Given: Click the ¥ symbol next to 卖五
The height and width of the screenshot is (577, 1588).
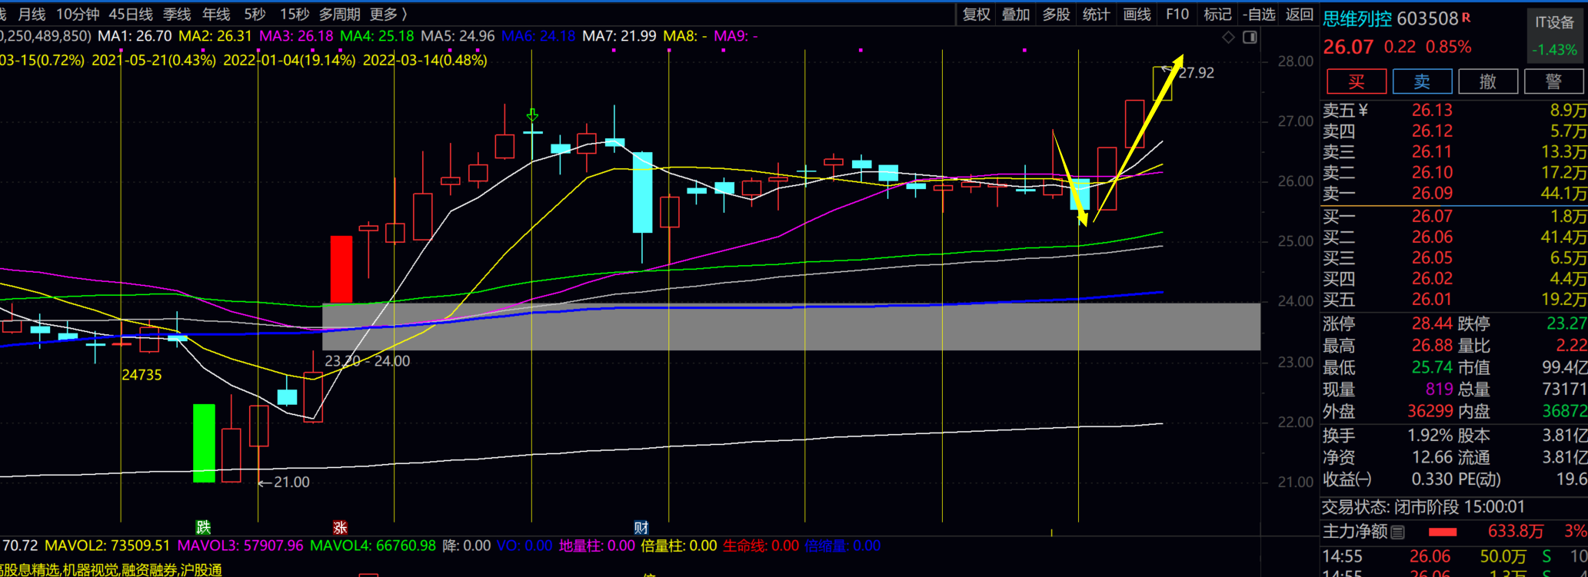Looking at the screenshot, I should click(1363, 111).
